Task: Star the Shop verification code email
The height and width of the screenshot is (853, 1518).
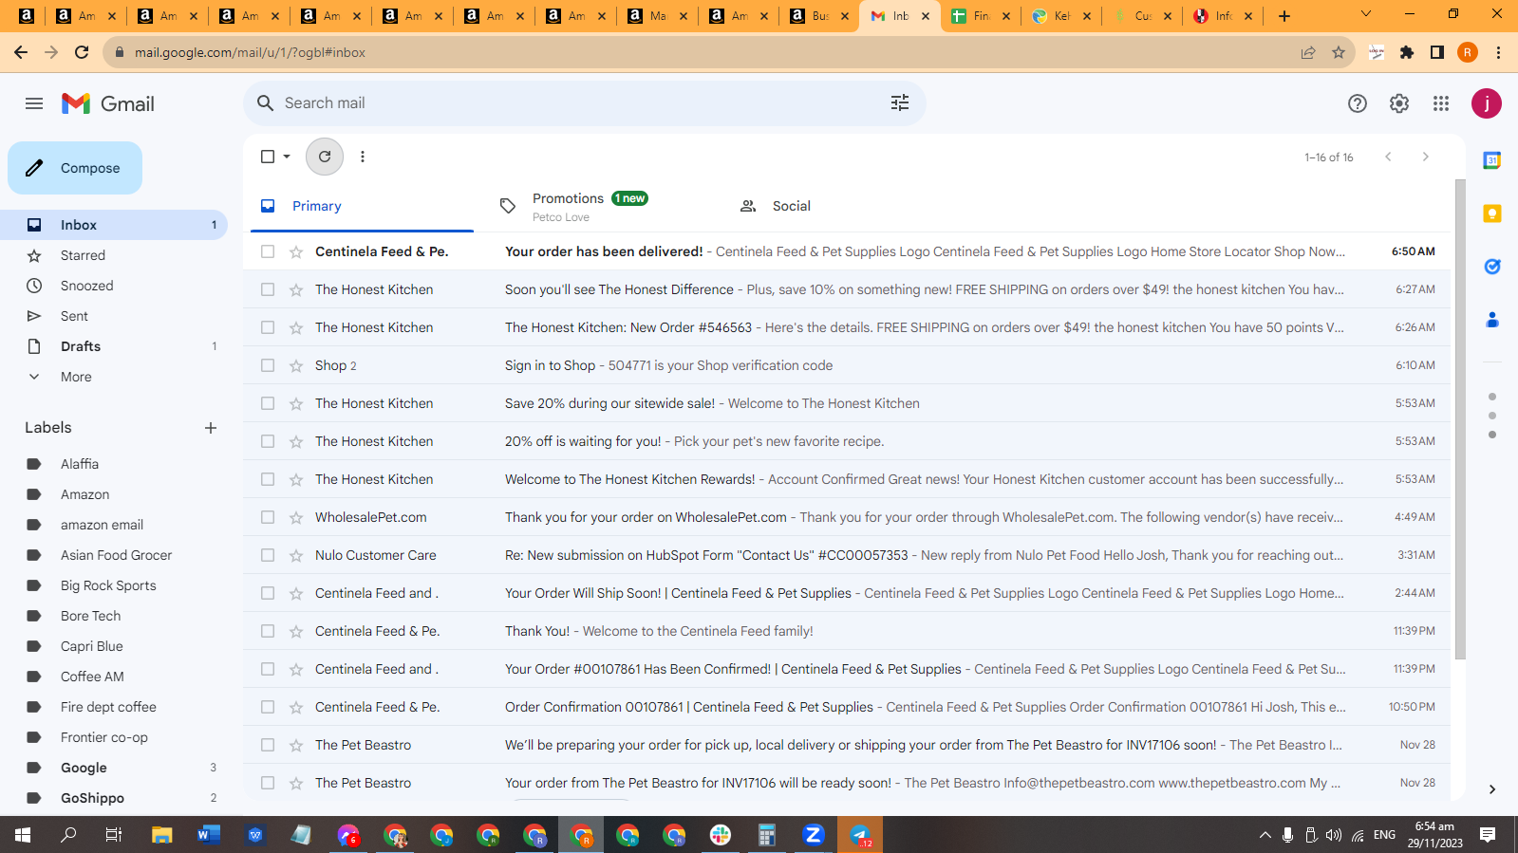Action: (x=296, y=365)
